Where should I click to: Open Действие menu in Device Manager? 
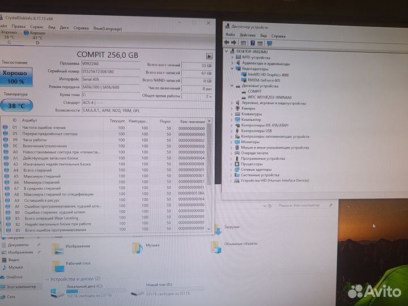click(x=248, y=35)
